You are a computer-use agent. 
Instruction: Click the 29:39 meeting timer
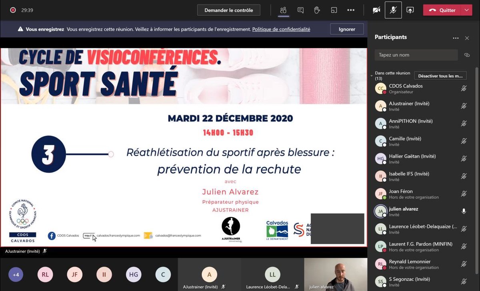pos(27,10)
